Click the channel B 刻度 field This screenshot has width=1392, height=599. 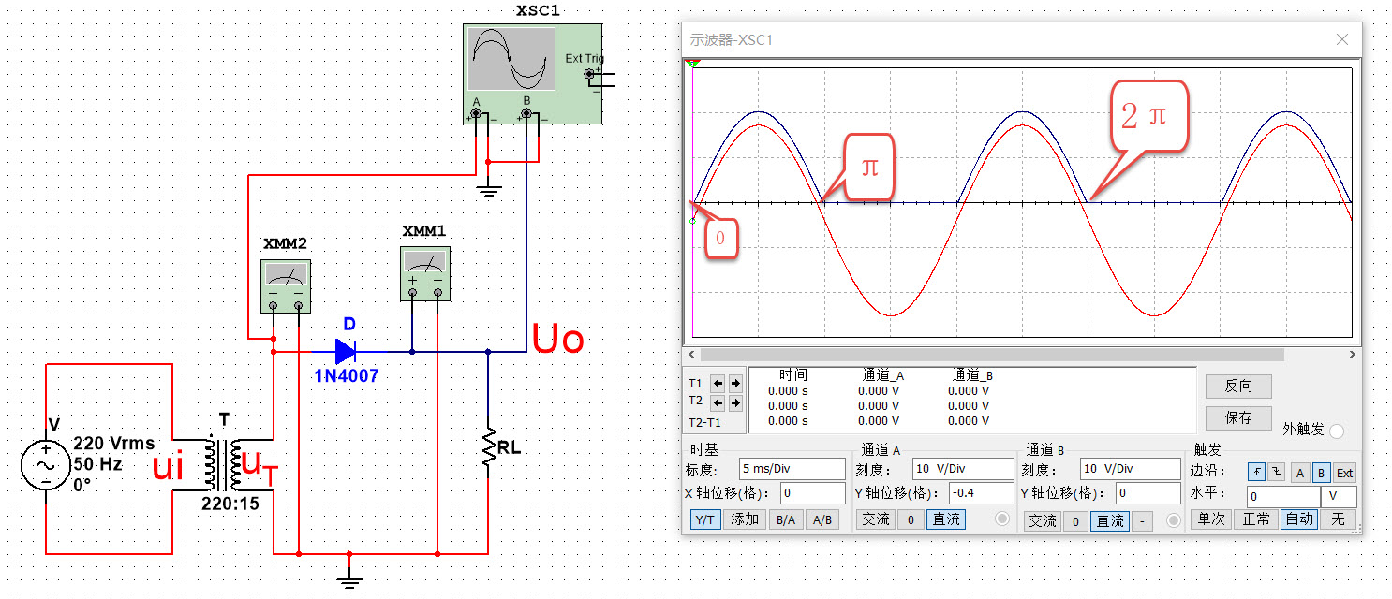1130,469
